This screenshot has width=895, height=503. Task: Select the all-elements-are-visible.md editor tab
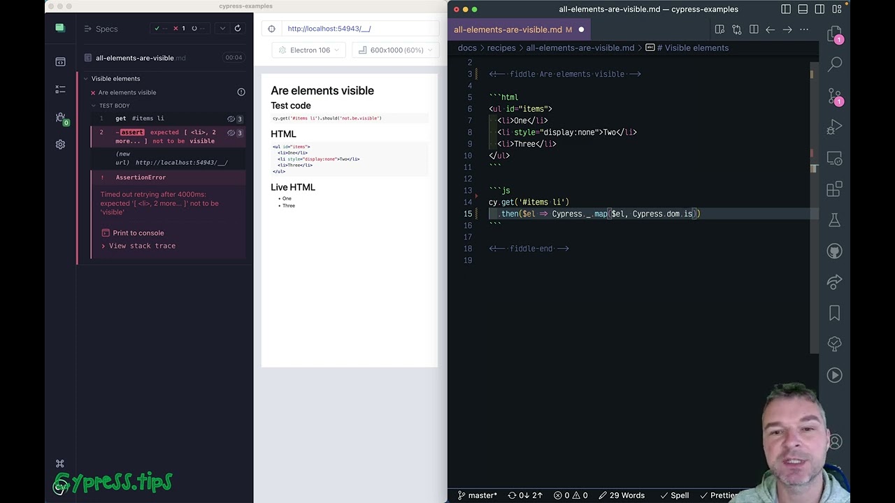pyautogui.click(x=508, y=29)
